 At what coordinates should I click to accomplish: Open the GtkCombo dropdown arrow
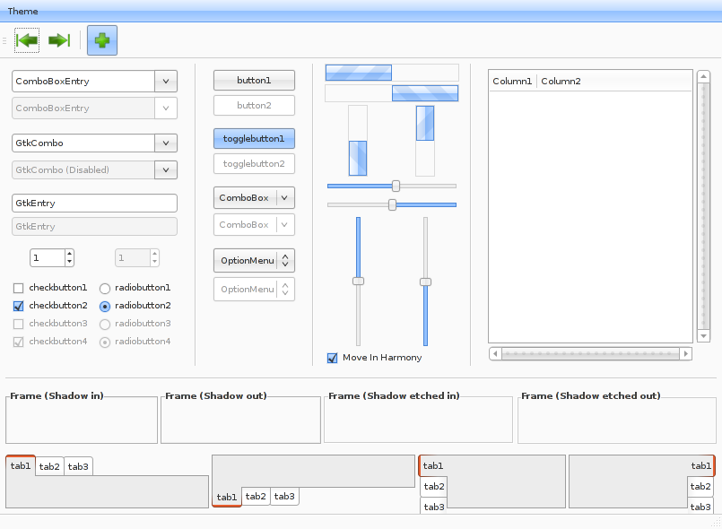pyautogui.click(x=166, y=143)
